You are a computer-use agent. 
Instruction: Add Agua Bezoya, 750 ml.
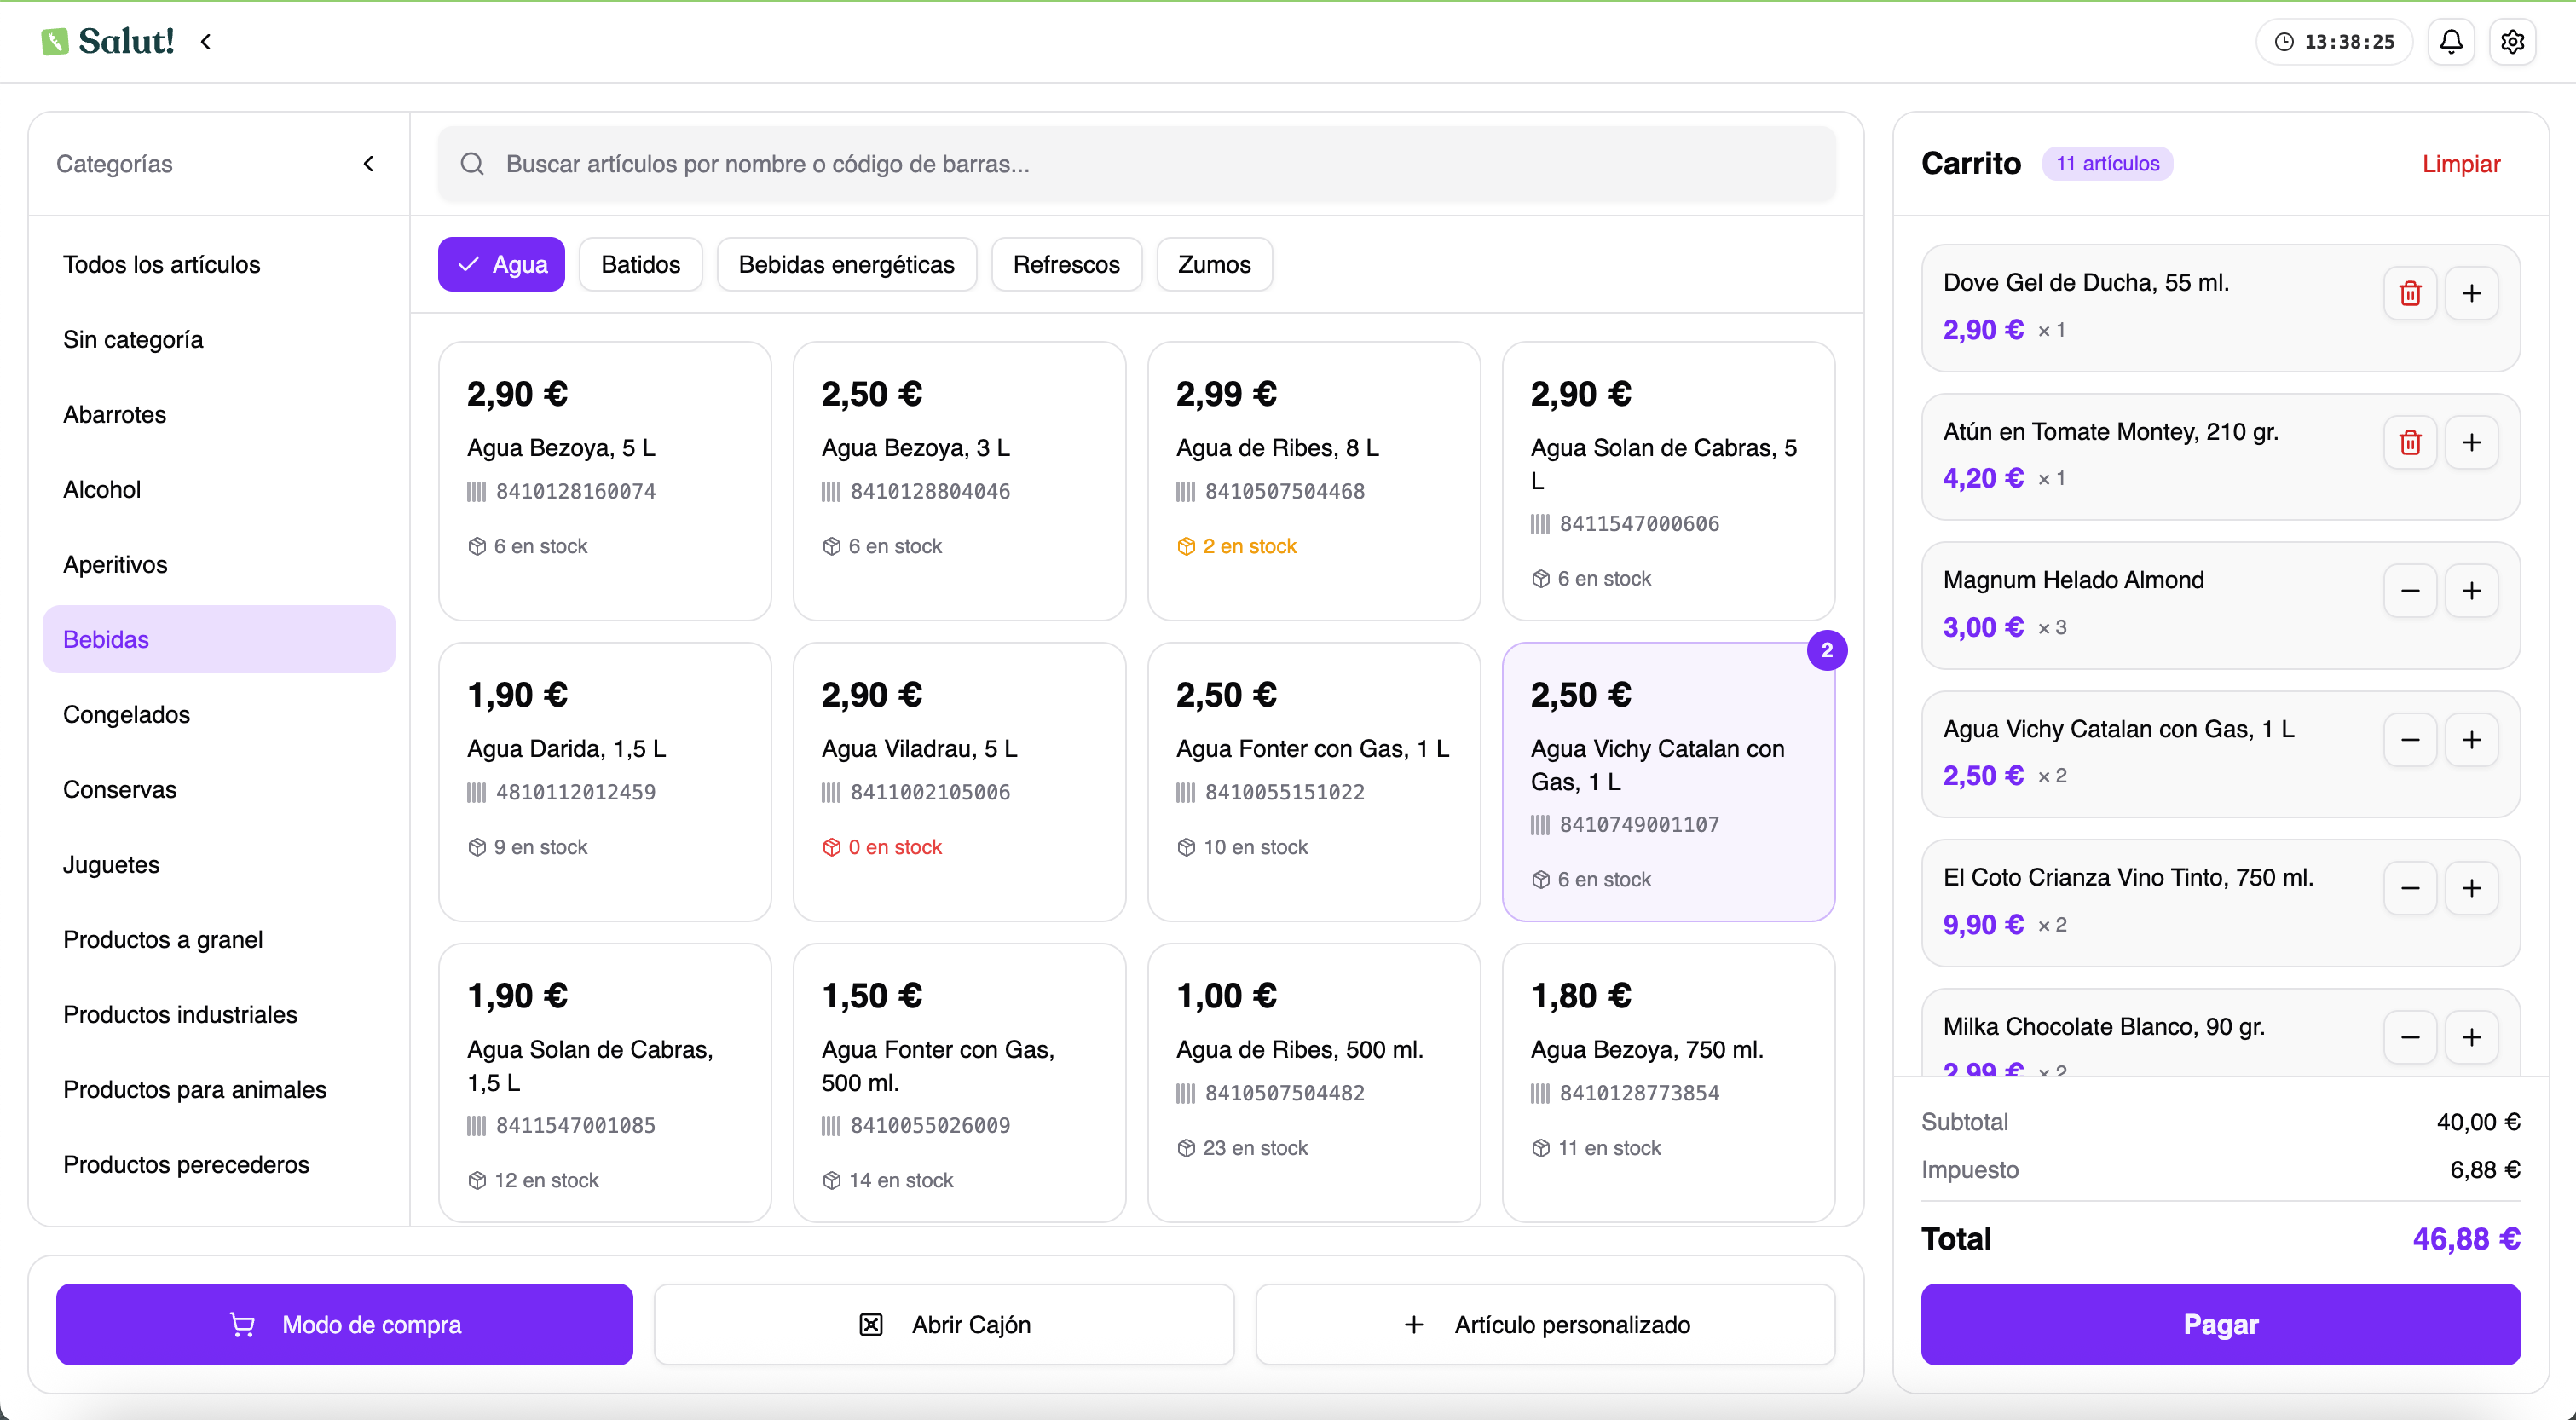[x=1668, y=1083]
